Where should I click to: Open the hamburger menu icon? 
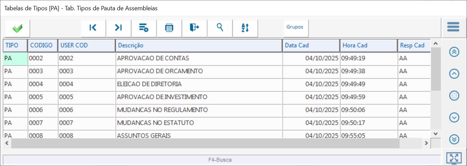[453, 27]
